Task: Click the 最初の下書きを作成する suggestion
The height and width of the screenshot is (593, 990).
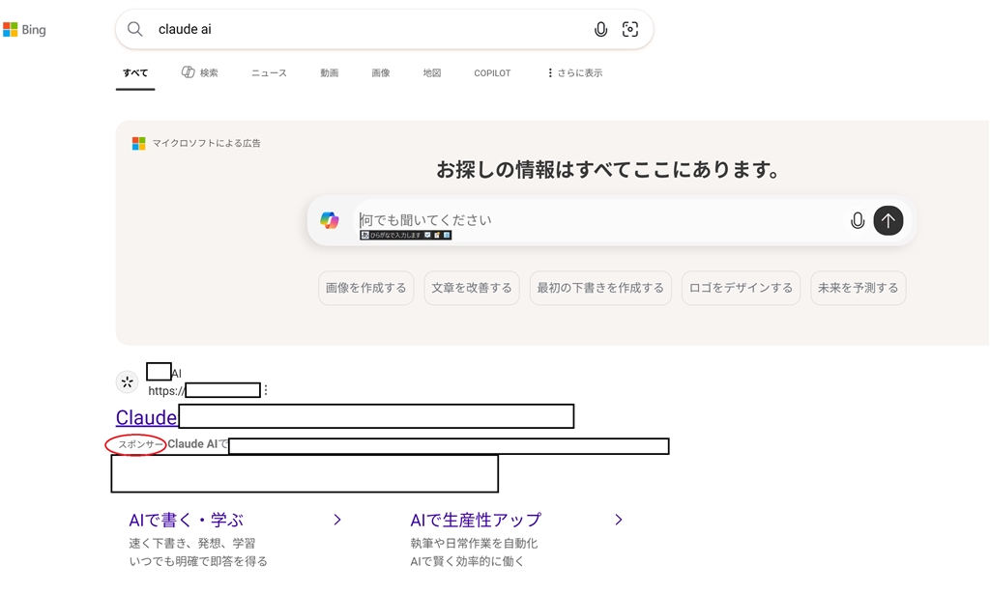Action: pos(600,288)
